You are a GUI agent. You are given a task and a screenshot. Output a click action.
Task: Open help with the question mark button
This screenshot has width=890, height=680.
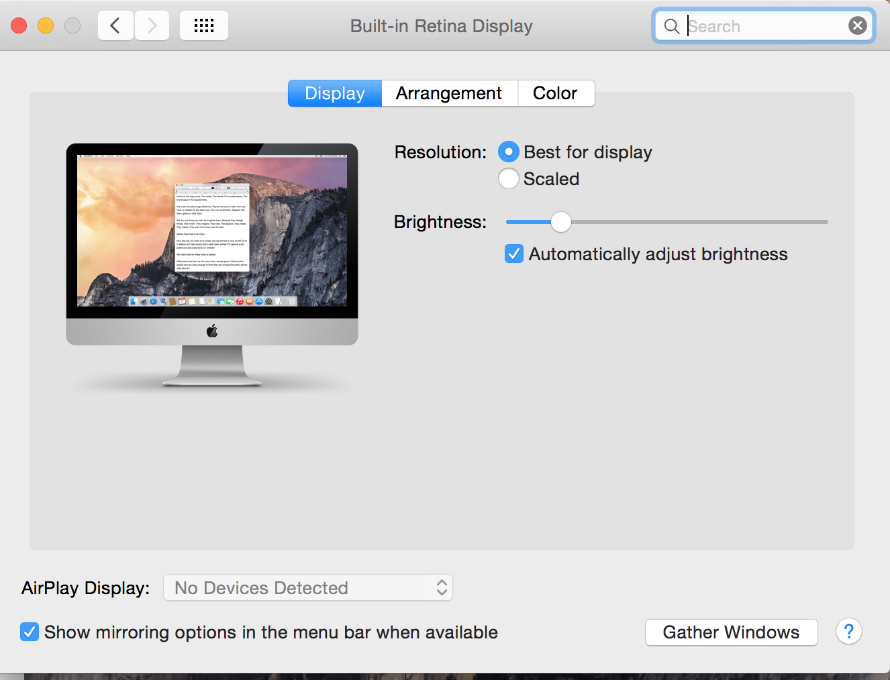pos(849,632)
